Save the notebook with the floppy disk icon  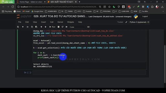pyautogui.click(x=18, y=27)
